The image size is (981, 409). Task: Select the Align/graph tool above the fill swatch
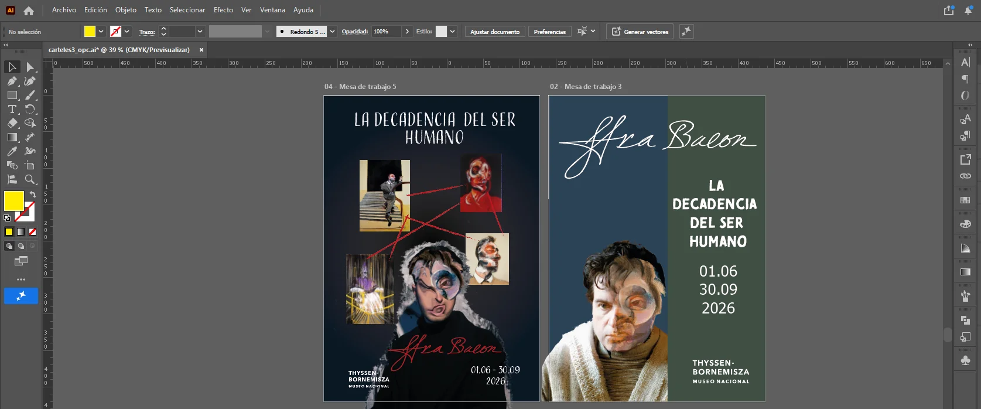(x=12, y=179)
